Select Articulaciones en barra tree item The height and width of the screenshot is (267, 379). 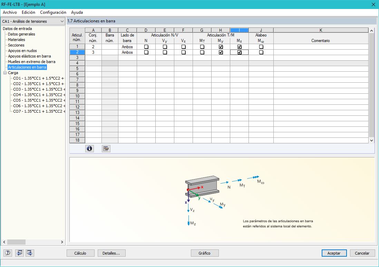coord(27,67)
